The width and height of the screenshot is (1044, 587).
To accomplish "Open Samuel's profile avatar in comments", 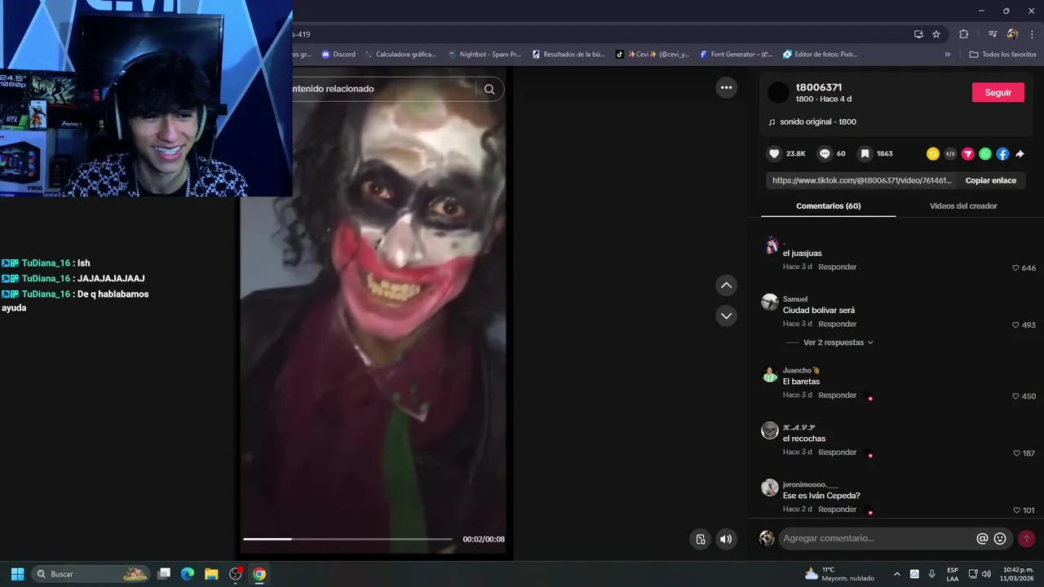I will pos(770,302).
